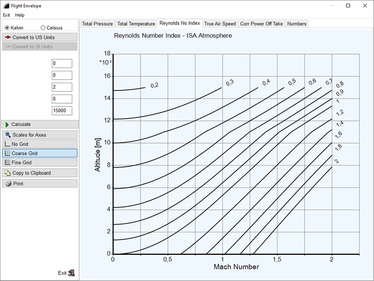Open the Numbers tab
374x281 pixels.
(x=297, y=24)
